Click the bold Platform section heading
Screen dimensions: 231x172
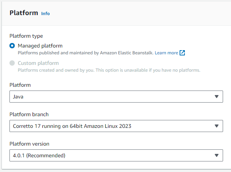[x=24, y=13]
